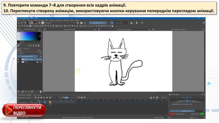This screenshot has height=123, width=219.
Task: Open the Layer menu in menu bar
Action: coord(43,20)
